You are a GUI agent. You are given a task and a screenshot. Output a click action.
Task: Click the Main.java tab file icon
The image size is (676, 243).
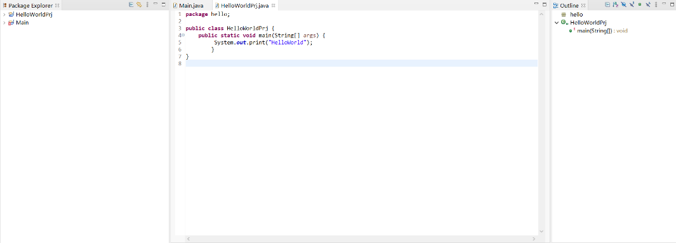(175, 6)
